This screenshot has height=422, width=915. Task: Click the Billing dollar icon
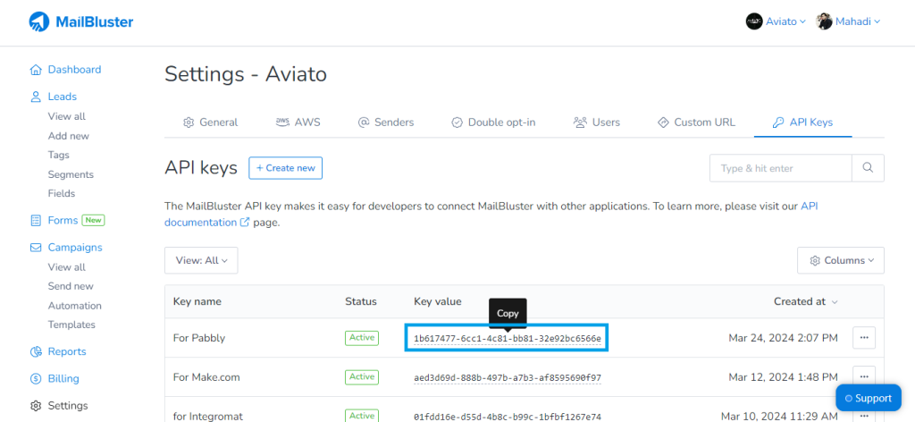coord(36,379)
